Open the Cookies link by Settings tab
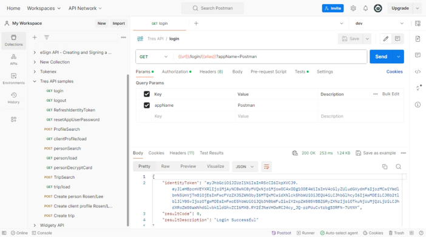Screen dimensions: 426x237 point(394,72)
